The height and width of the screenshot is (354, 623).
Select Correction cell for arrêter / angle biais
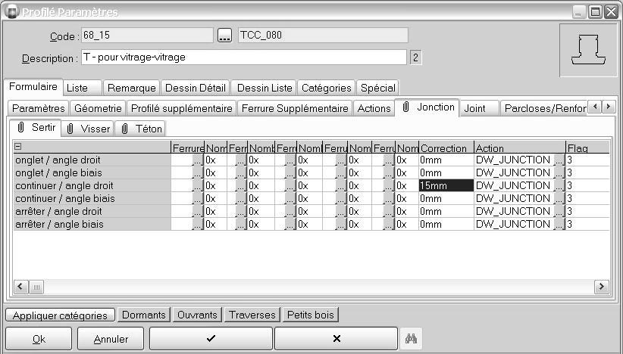pyautogui.click(x=446, y=224)
